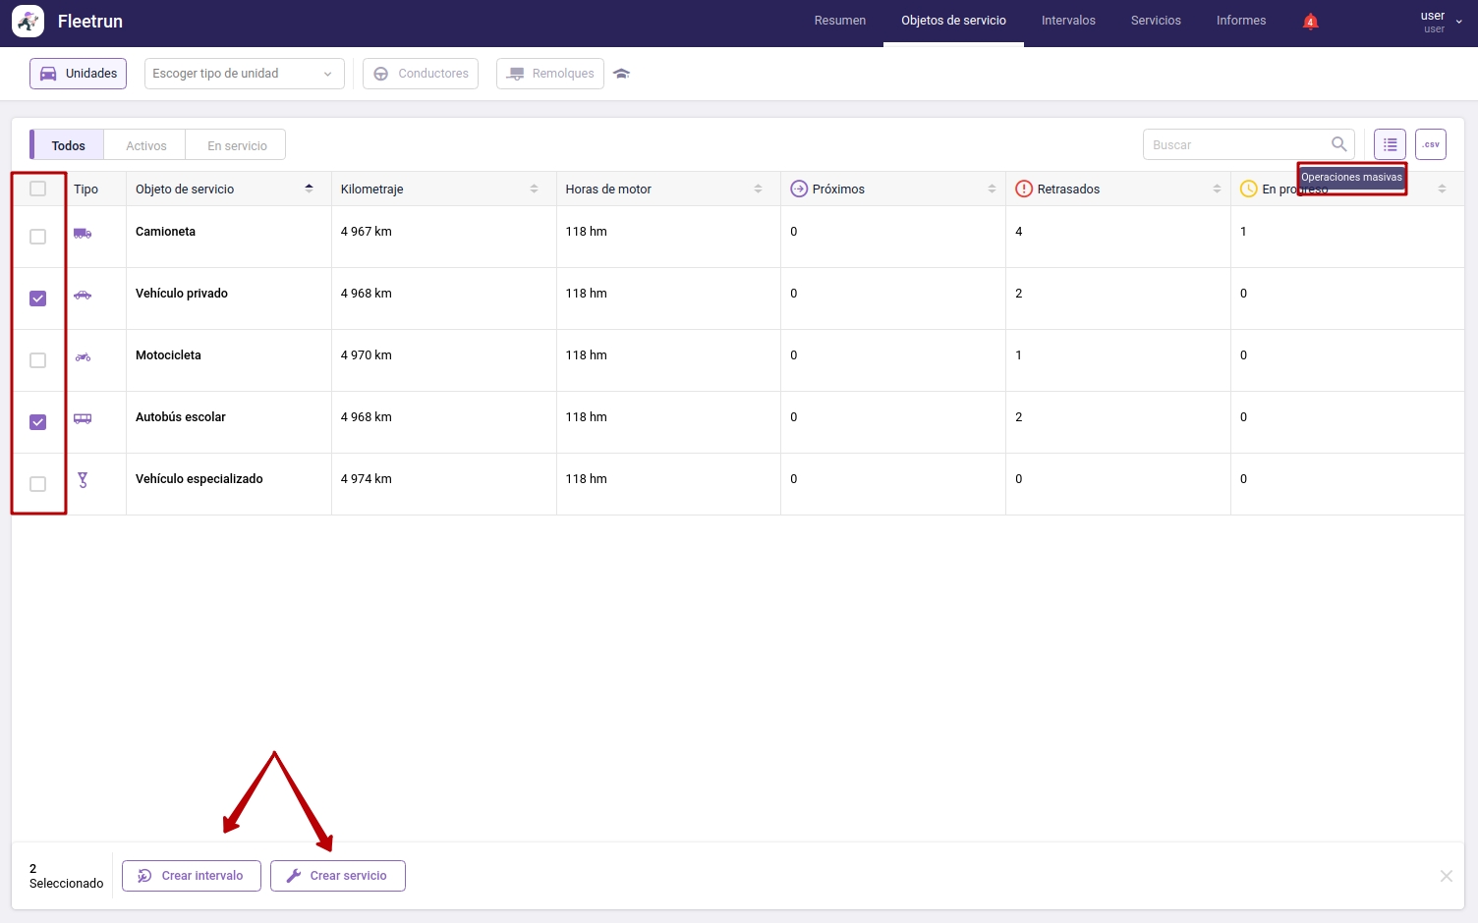This screenshot has width=1478, height=923.
Task: Open the Escoger tipo de unidad dropdown
Action: pos(243,73)
